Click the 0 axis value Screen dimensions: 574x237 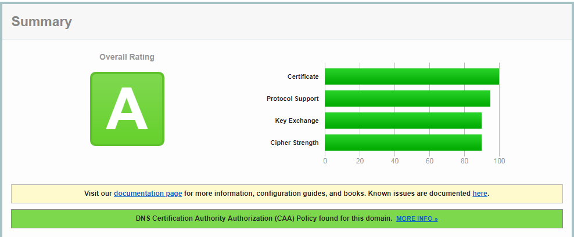(x=325, y=161)
